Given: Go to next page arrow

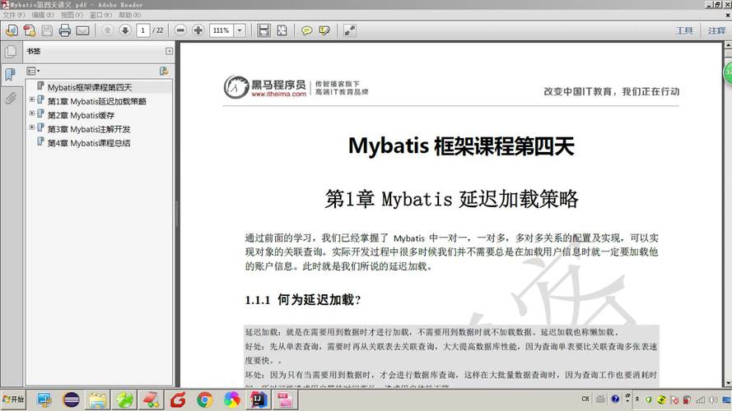Looking at the screenshot, I should 124,30.
